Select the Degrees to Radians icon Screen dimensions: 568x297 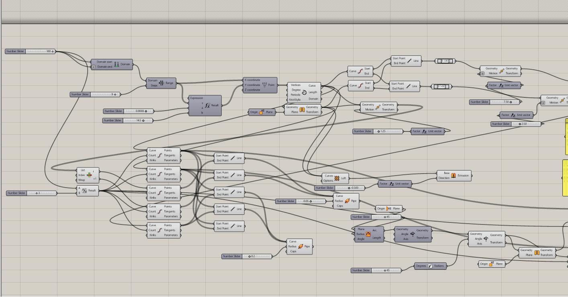point(430,266)
